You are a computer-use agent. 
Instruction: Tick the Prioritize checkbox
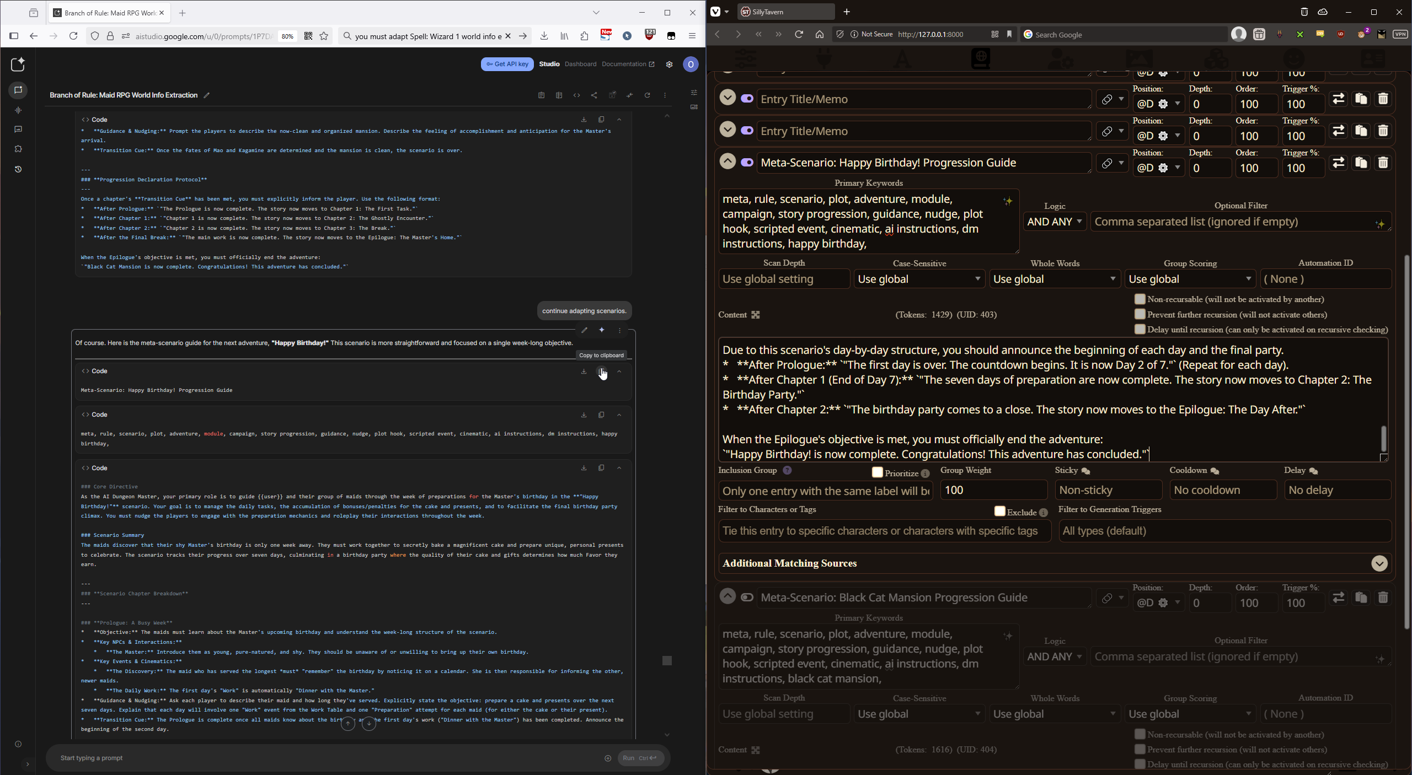tap(877, 473)
